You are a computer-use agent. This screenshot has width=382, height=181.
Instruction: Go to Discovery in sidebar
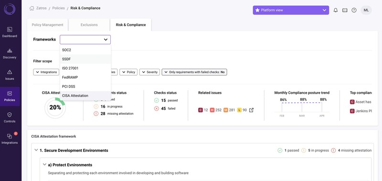tap(10, 54)
